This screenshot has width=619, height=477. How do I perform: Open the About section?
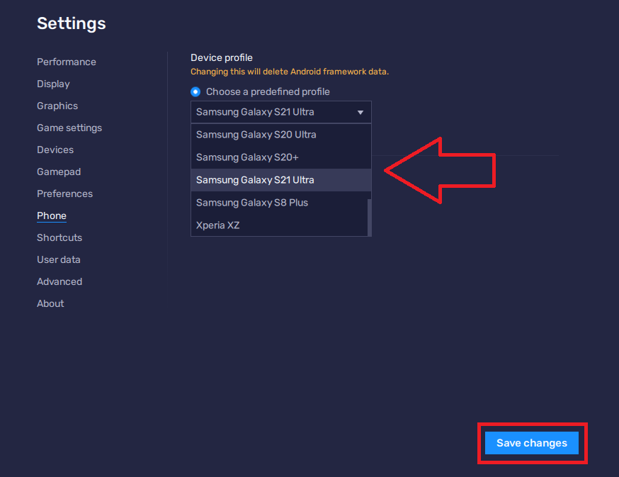[50, 303]
